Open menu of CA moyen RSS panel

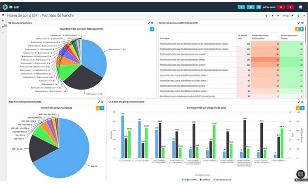[302, 102]
